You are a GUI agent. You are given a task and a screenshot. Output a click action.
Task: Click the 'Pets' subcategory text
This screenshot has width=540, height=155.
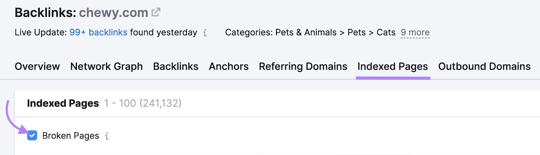[356, 32]
